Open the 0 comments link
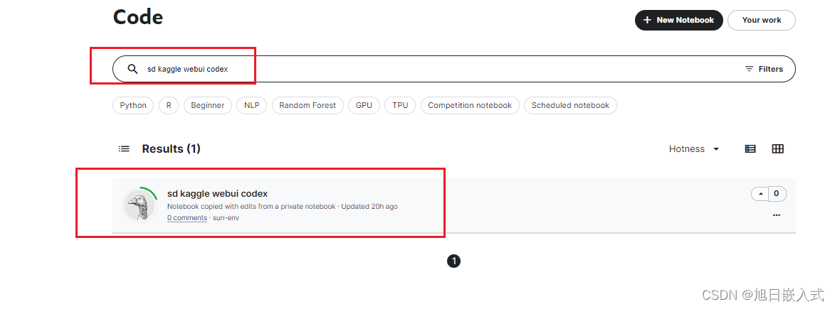 coord(187,218)
